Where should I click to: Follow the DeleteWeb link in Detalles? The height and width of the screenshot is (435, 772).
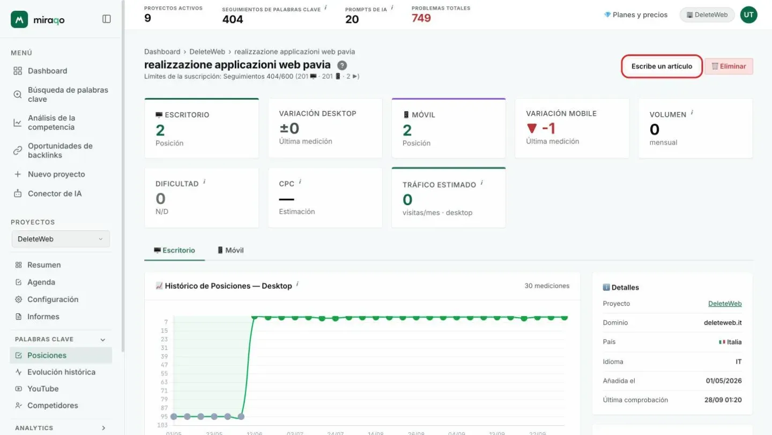click(x=725, y=304)
